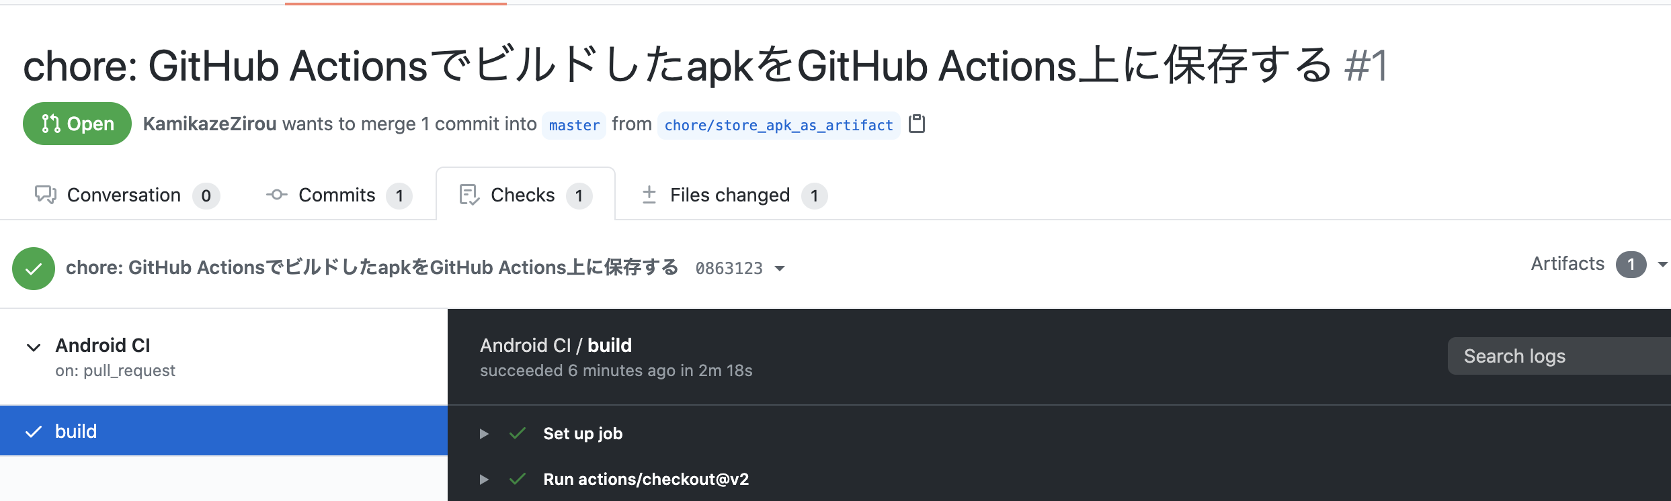
Task: Click the Files changed diff icon
Action: [x=649, y=195]
